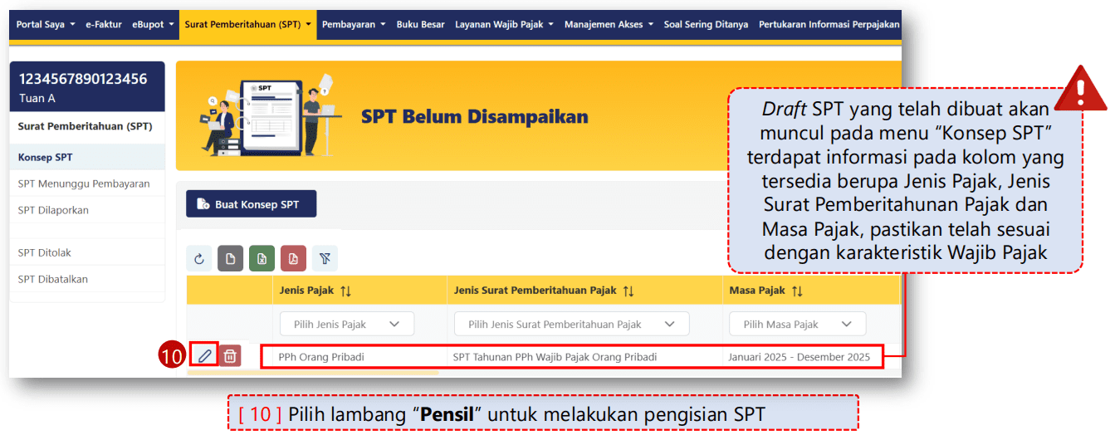This screenshot has height=435, width=1110.
Task: Click the Buat Konsep SPT button
Action: click(251, 204)
